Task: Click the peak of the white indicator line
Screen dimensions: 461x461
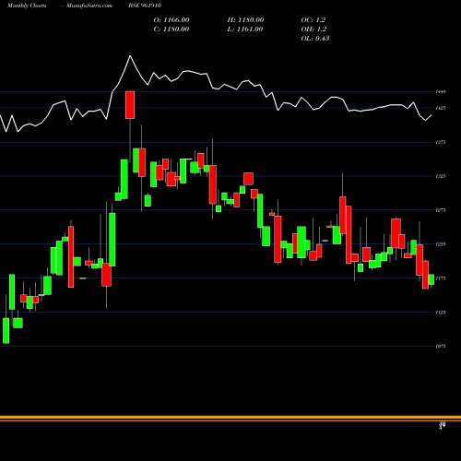Action: click(130, 56)
